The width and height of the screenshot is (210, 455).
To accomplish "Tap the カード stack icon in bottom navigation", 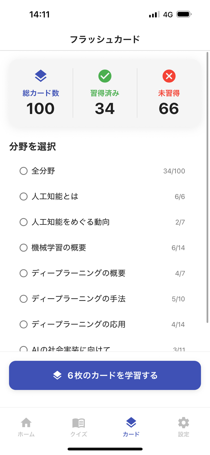I will (131, 422).
